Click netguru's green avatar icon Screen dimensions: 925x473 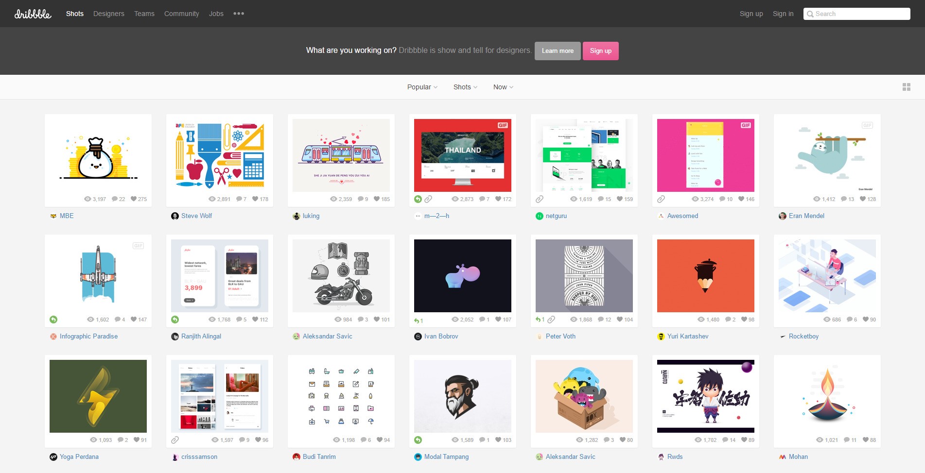pos(540,216)
